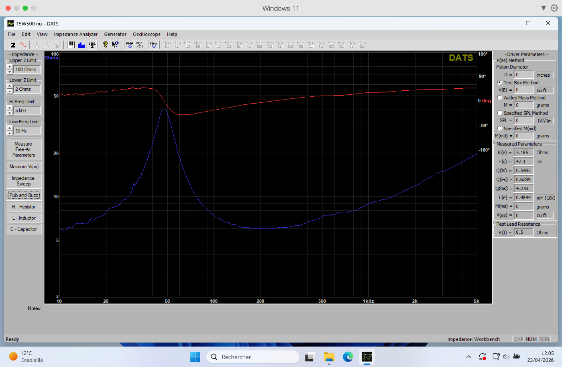The width and height of the screenshot is (562, 367).
Task: Click the yellow question mark help icon
Action: [105, 45]
